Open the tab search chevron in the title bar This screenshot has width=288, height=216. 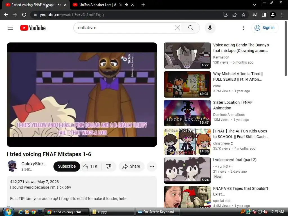coord(254,5)
